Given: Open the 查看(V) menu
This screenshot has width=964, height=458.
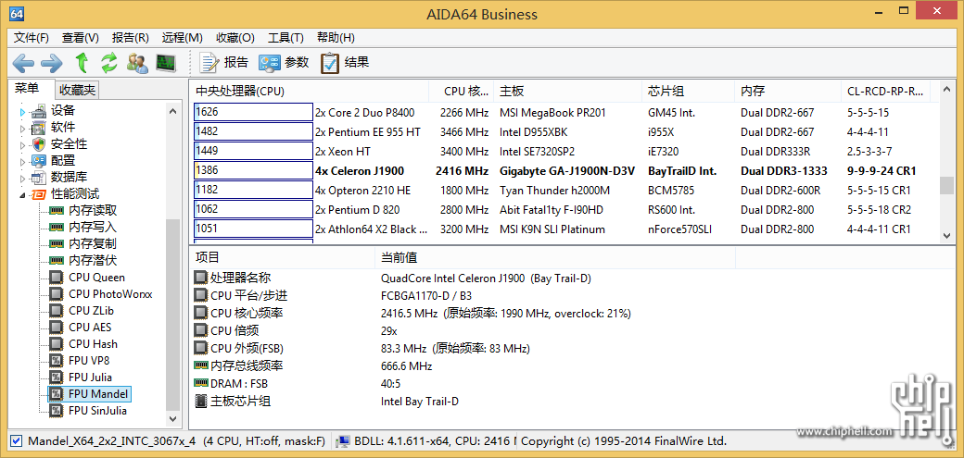Looking at the screenshot, I should pyautogui.click(x=81, y=37).
